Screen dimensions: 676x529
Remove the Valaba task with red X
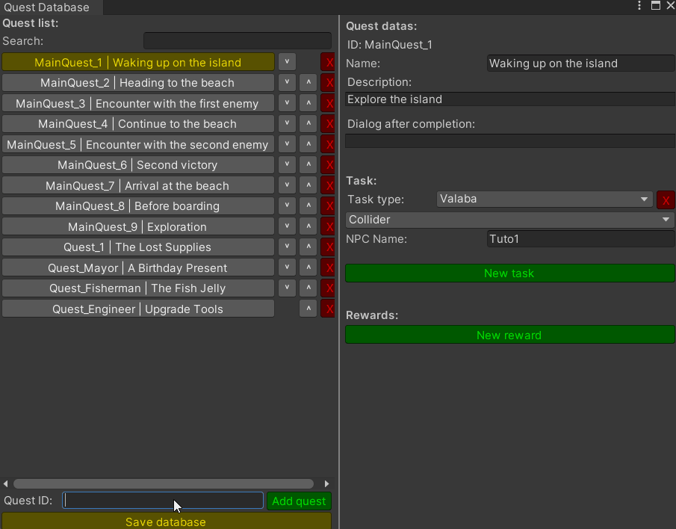666,200
